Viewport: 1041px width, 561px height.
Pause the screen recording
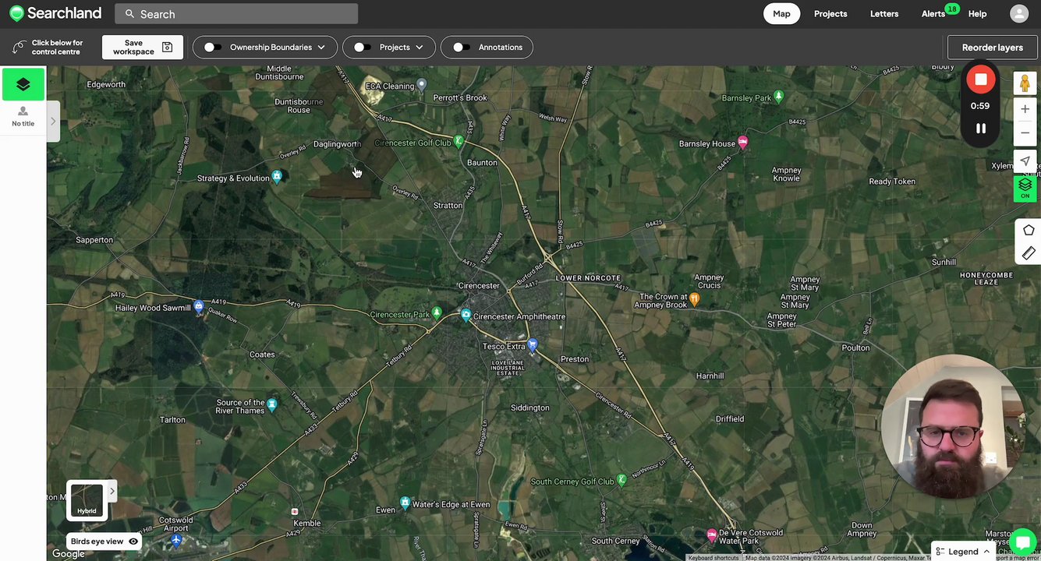981,128
